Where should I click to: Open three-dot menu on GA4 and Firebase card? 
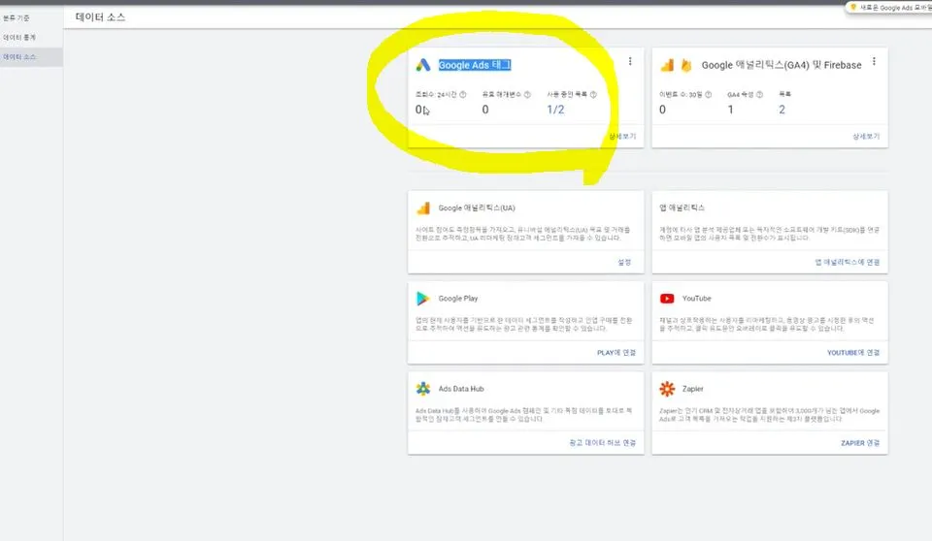pos(874,61)
